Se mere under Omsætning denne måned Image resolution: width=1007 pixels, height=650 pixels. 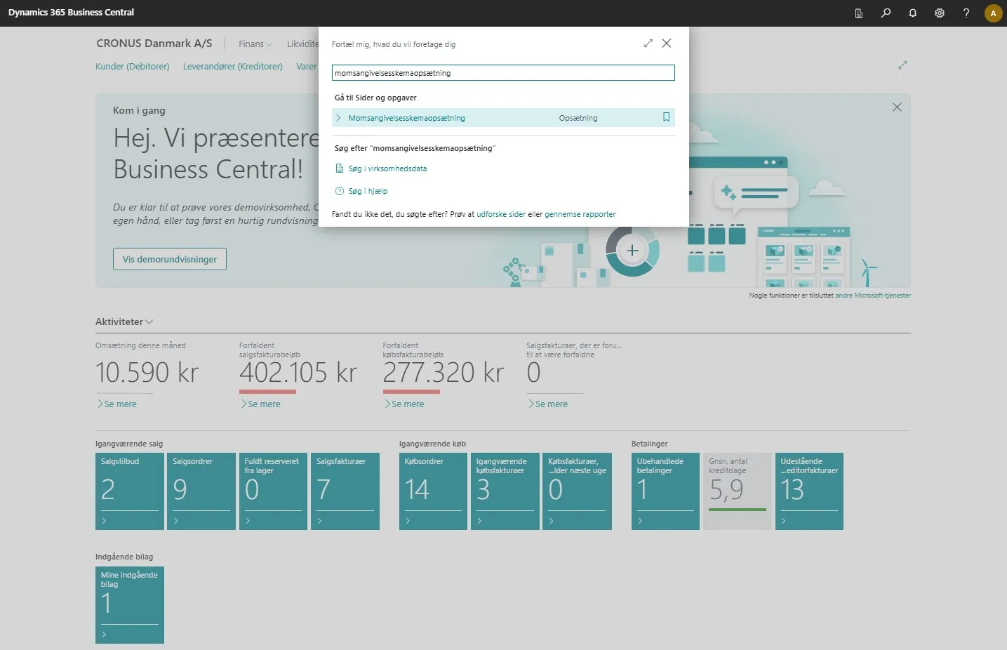click(x=117, y=404)
